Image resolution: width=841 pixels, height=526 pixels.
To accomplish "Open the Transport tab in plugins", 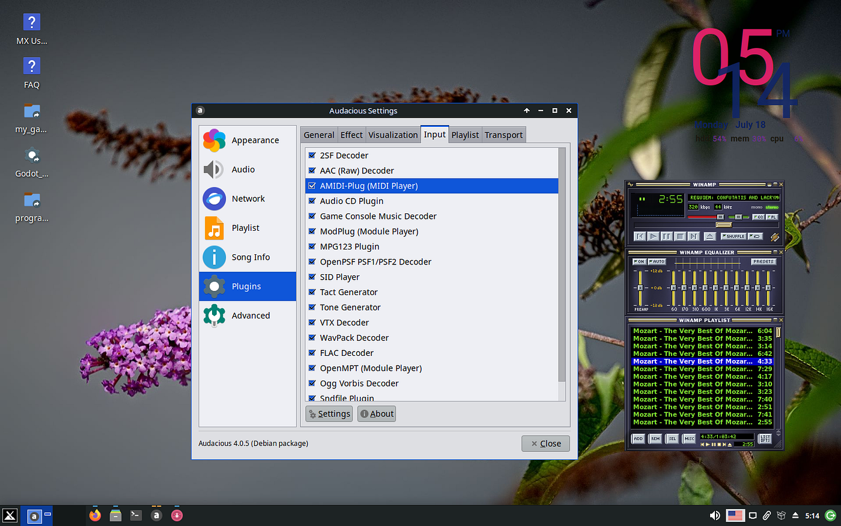I will click(x=503, y=134).
